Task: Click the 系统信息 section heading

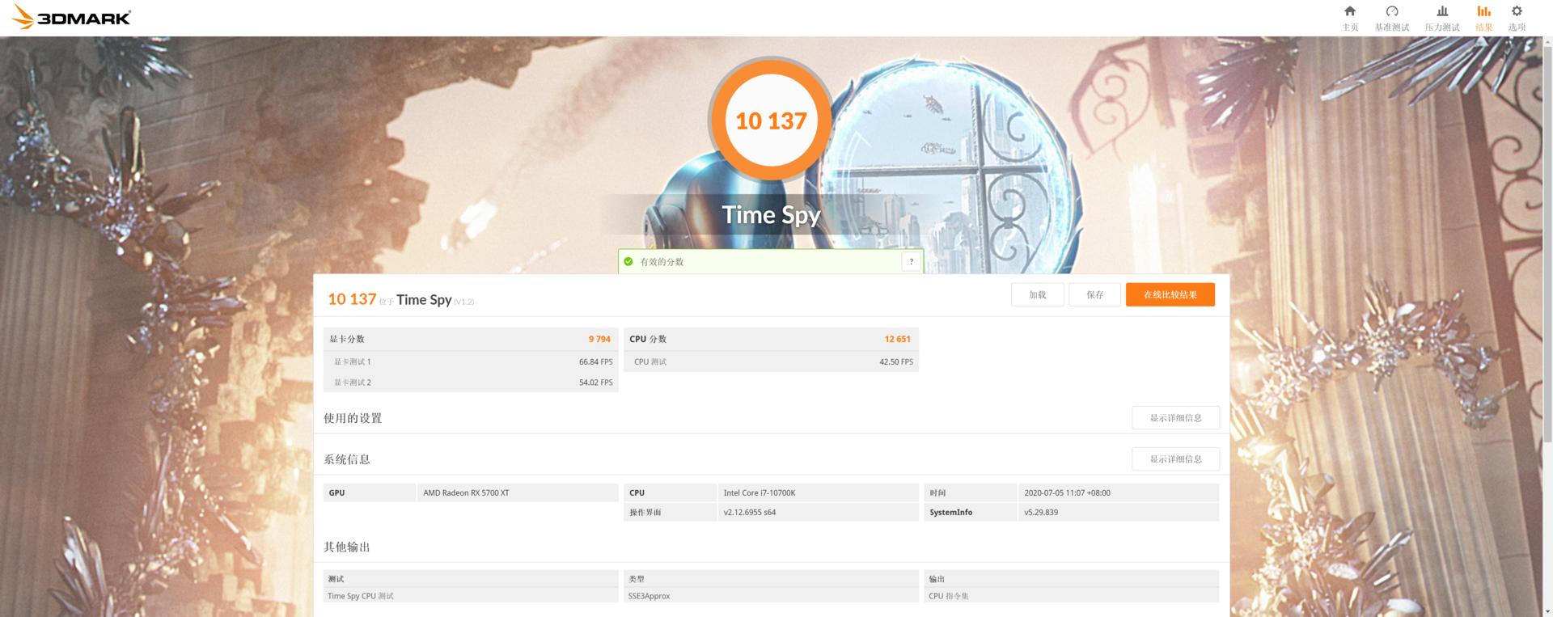Action: point(347,459)
